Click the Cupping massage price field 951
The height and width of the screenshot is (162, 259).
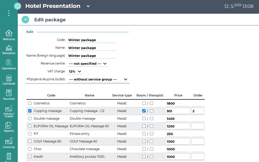[x=178, y=111]
